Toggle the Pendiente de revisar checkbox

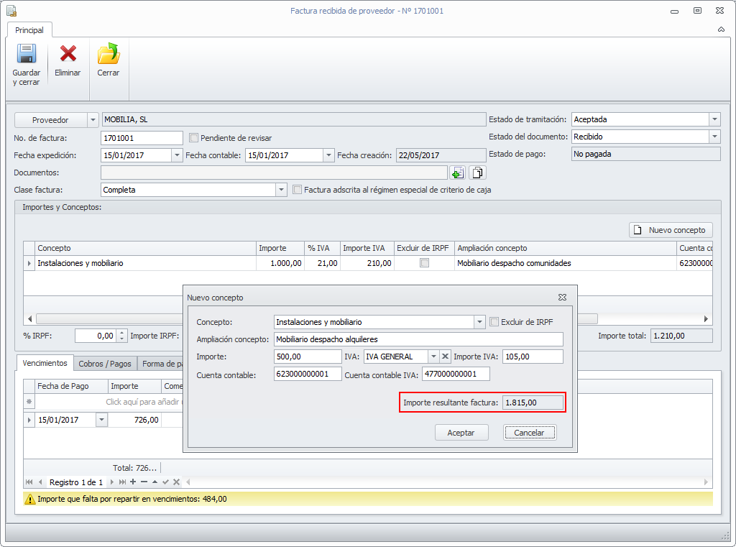click(x=193, y=137)
